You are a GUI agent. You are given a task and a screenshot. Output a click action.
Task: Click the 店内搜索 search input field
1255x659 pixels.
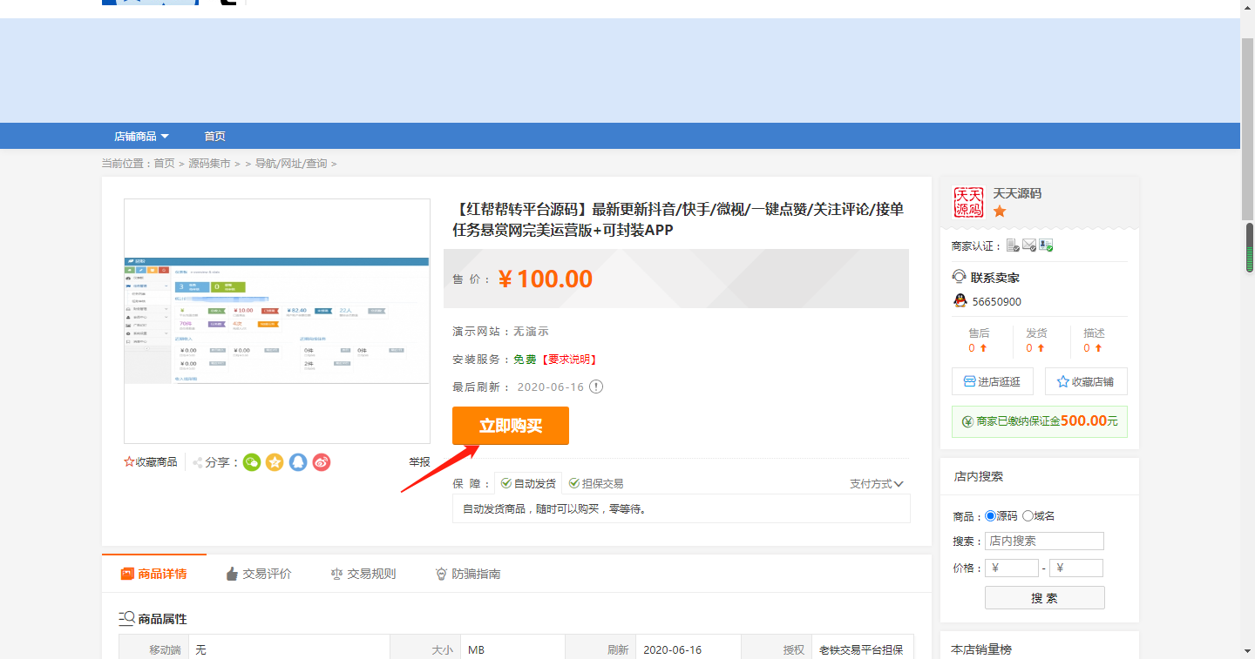point(1044,541)
